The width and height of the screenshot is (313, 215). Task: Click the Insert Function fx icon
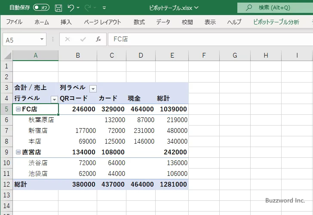click(98, 39)
